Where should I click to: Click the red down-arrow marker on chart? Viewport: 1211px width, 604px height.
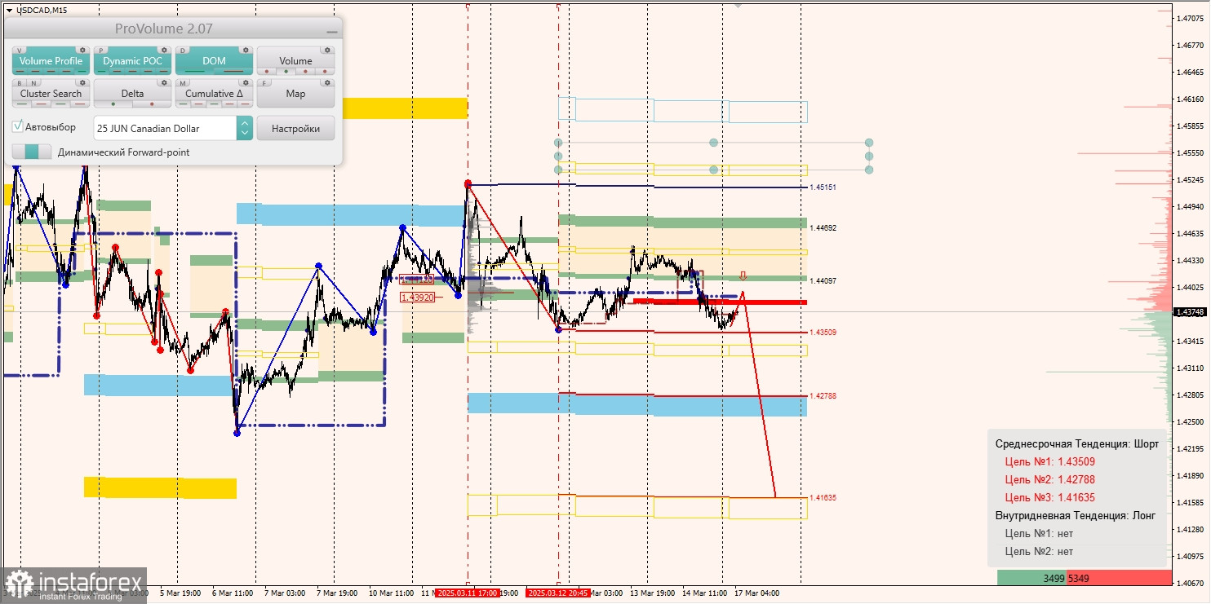click(743, 276)
